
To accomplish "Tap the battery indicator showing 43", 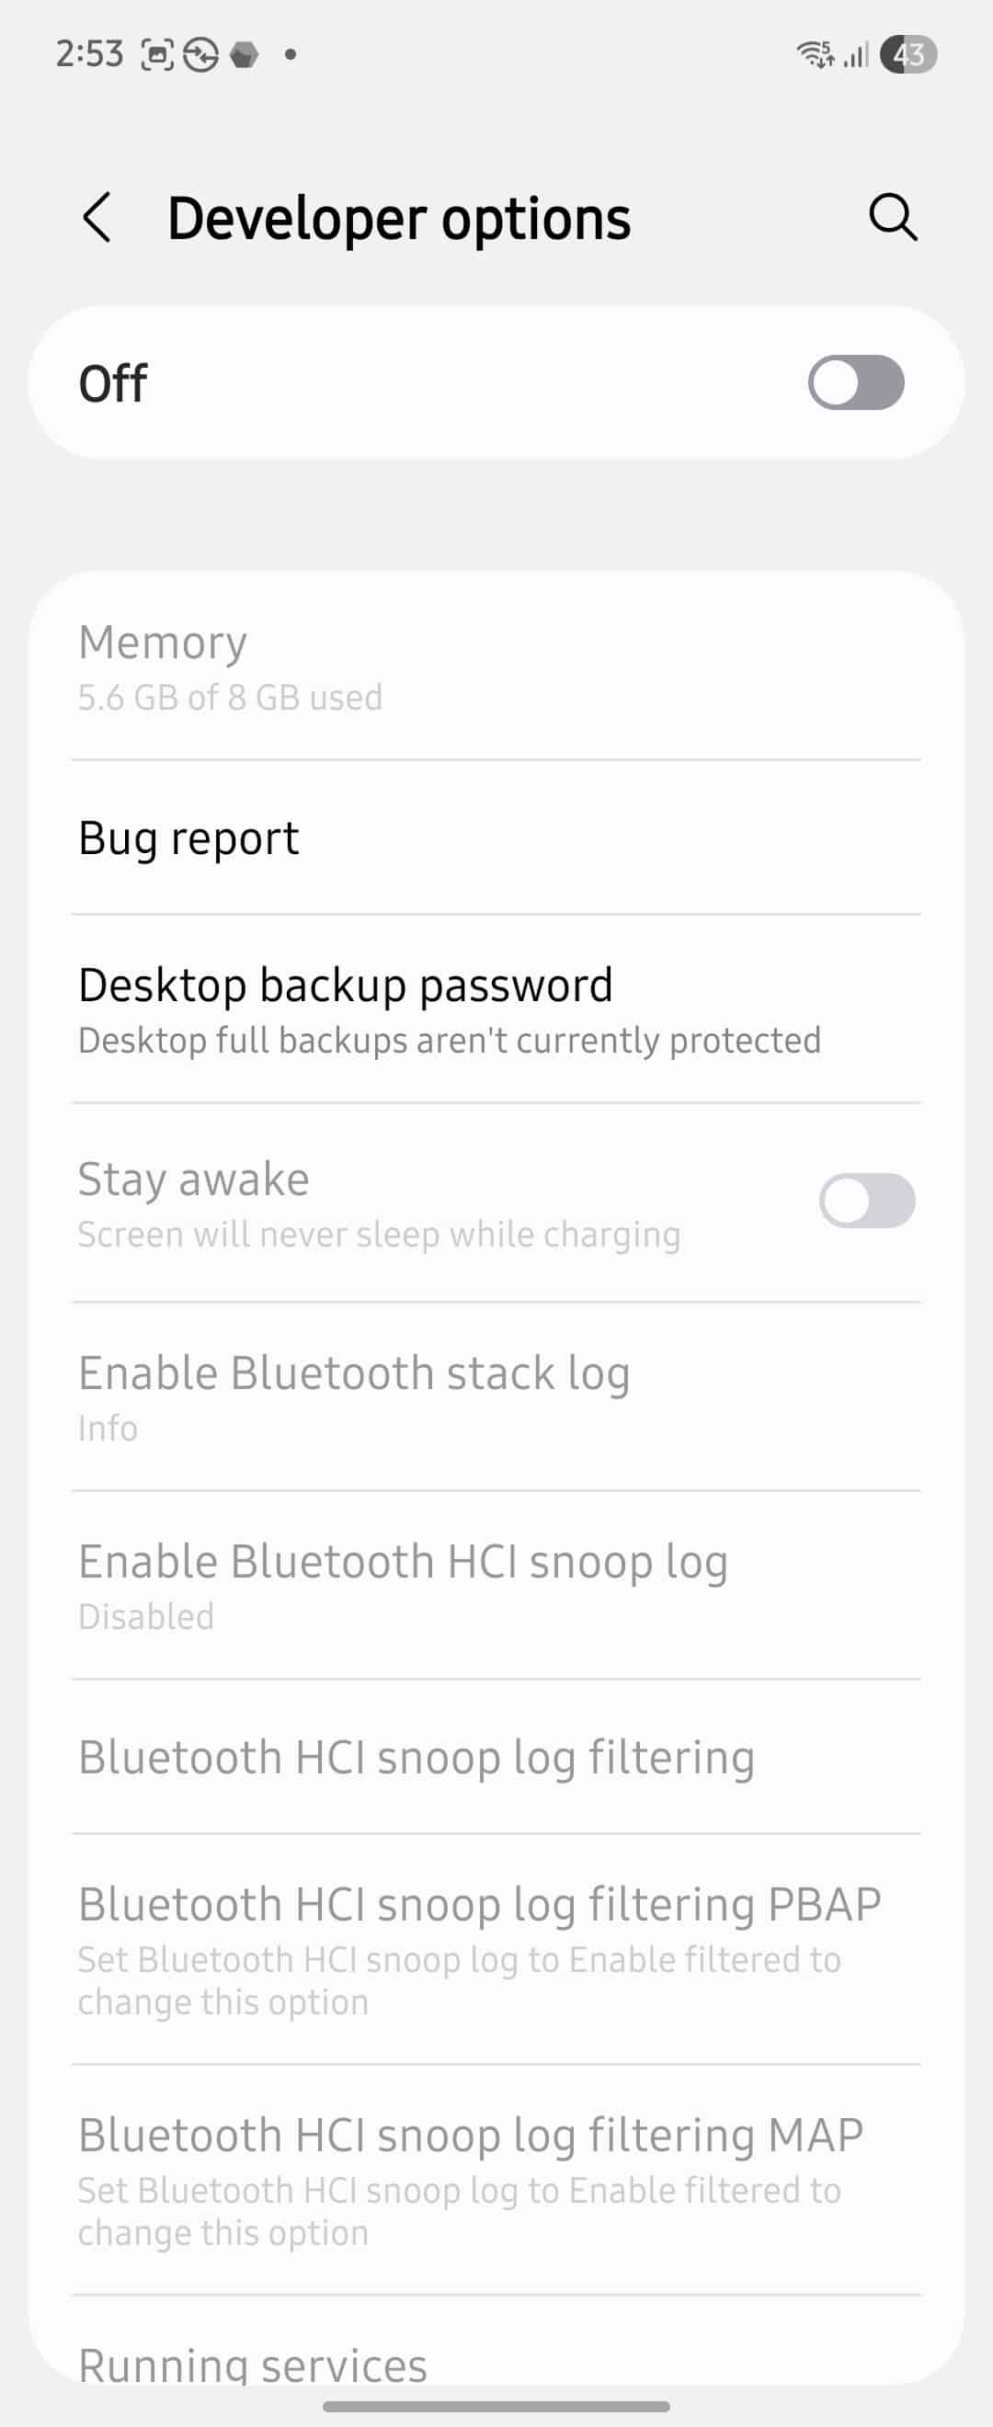I will click(x=908, y=54).
